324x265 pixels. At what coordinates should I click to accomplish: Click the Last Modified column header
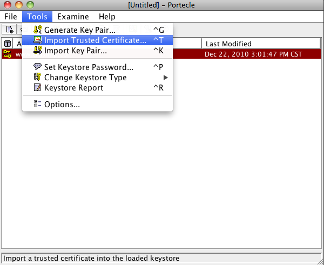261,44
